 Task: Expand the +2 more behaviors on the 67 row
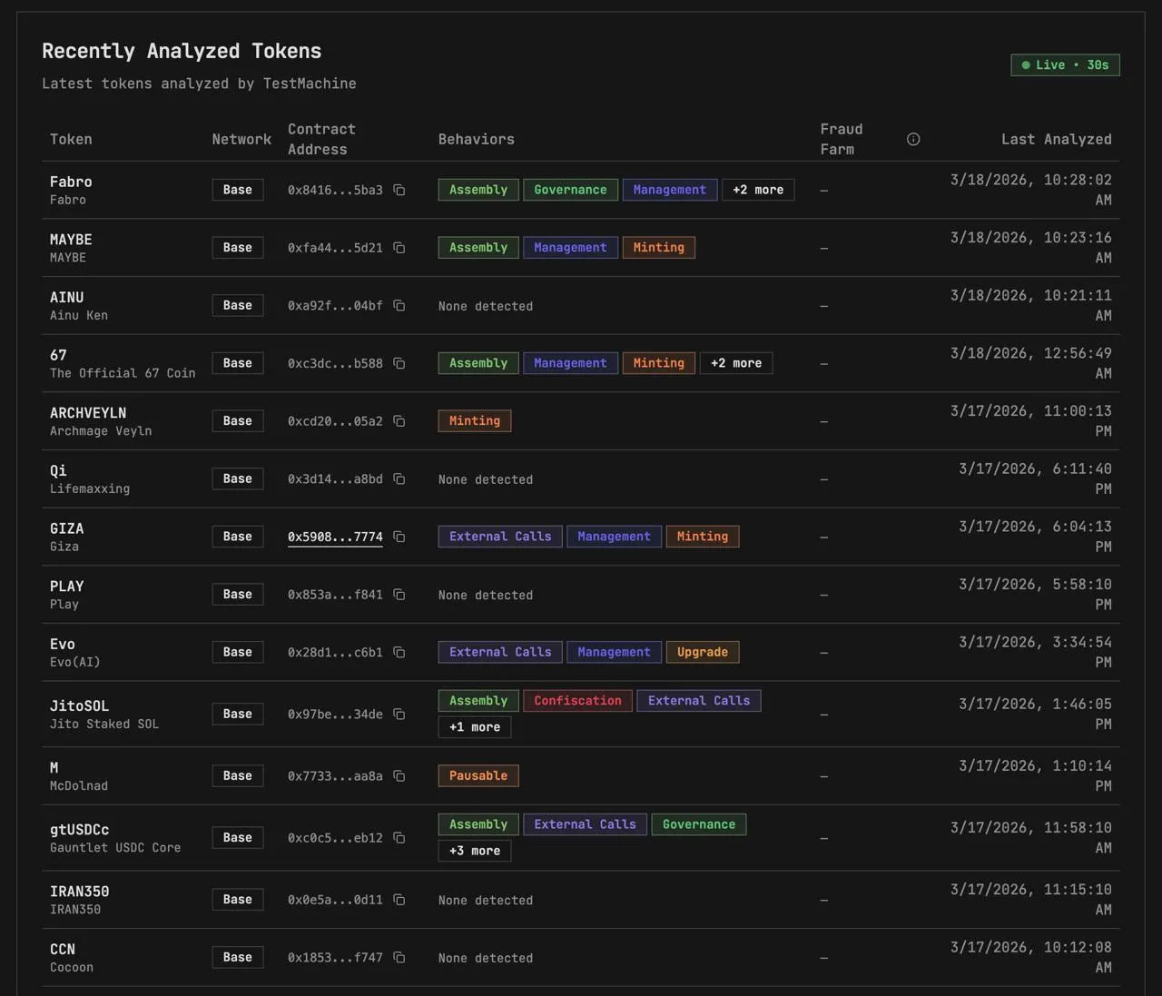pos(736,362)
